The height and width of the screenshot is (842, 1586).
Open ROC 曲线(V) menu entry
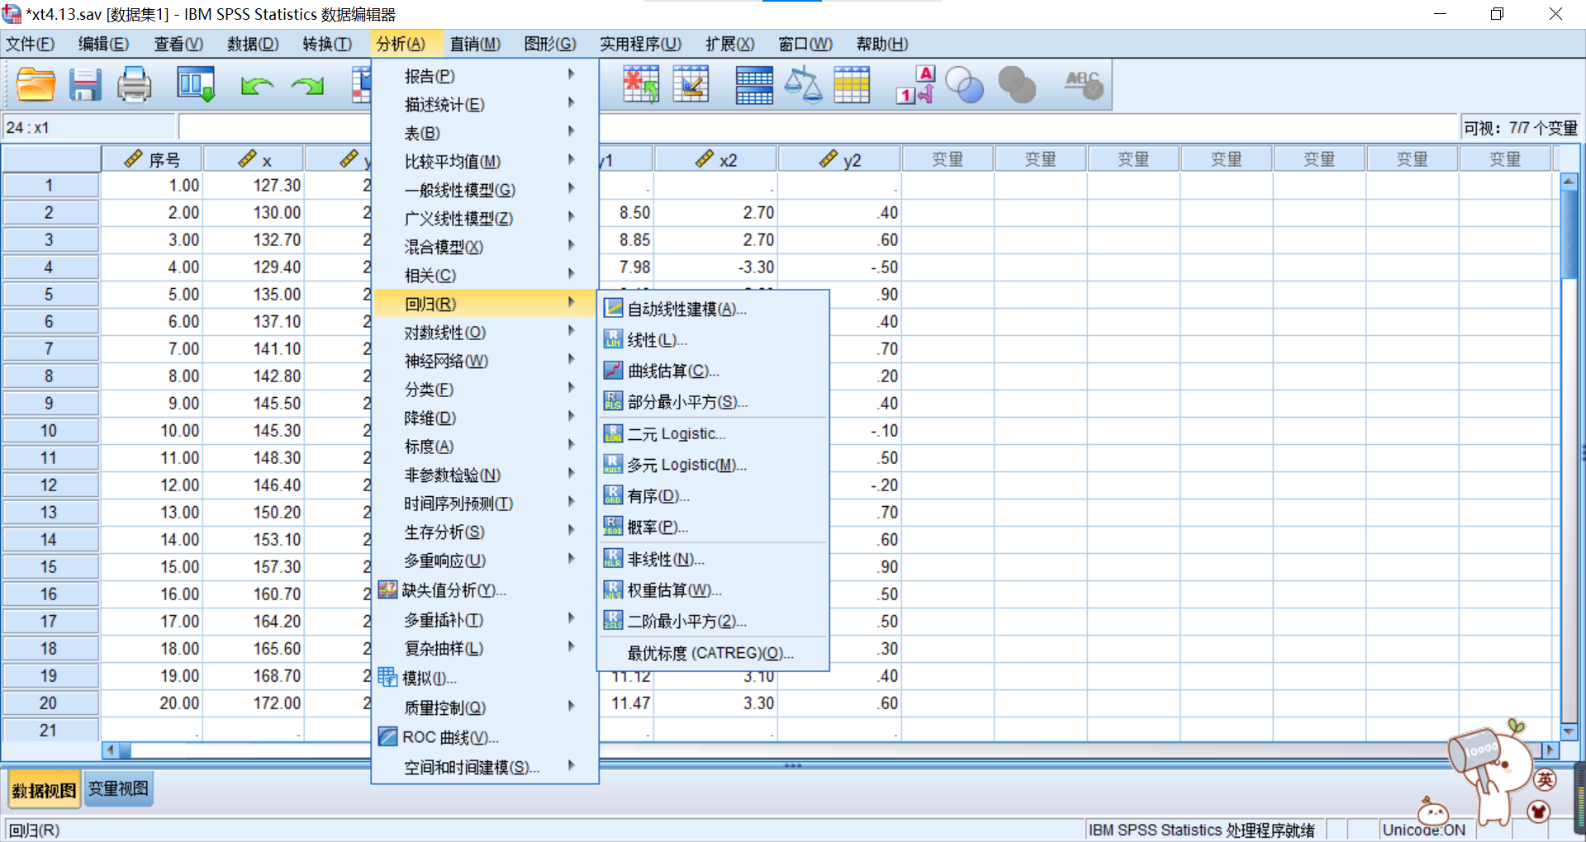pyautogui.click(x=485, y=737)
